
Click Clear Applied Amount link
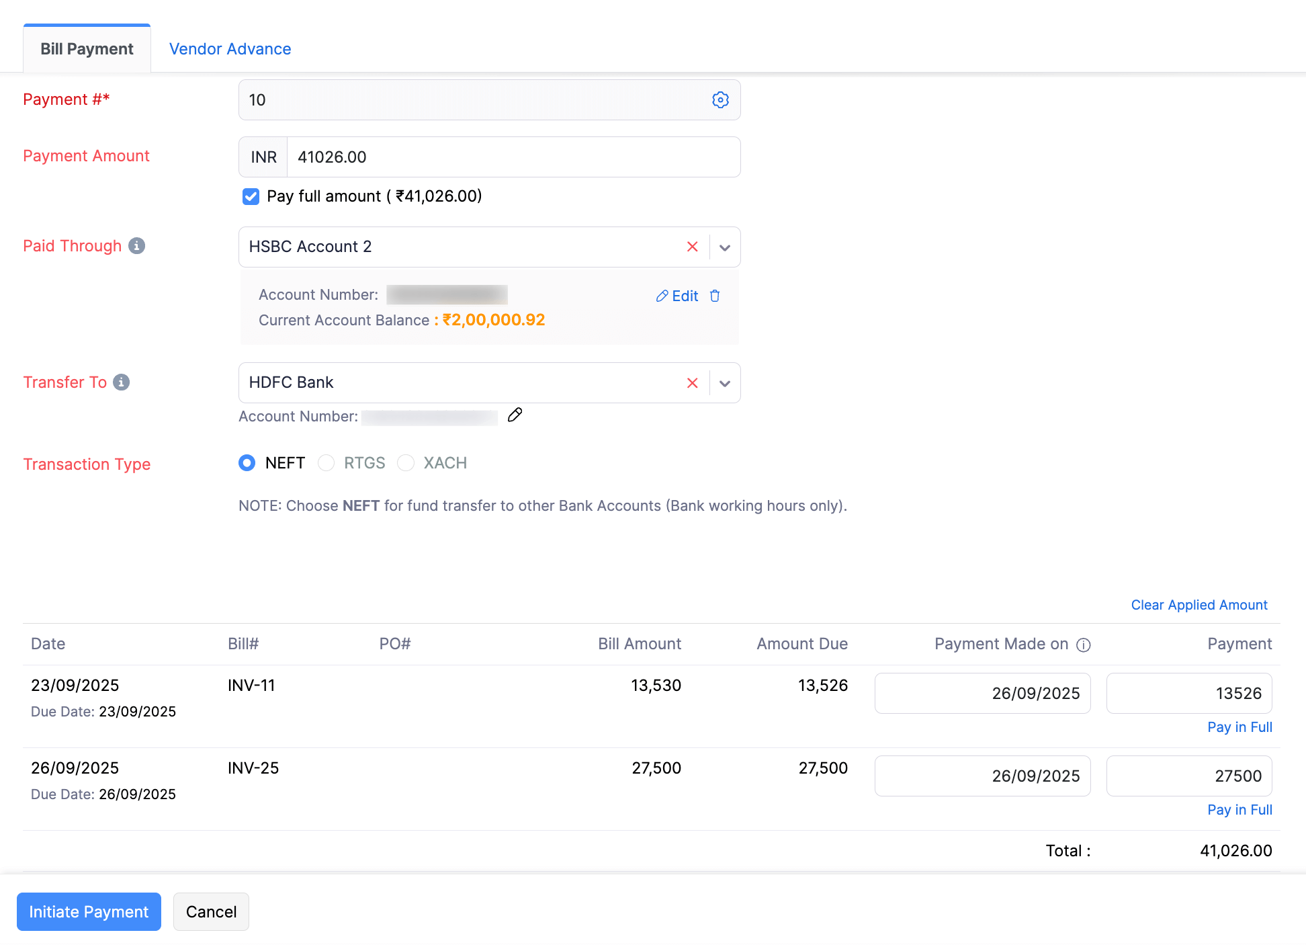[x=1199, y=605]
